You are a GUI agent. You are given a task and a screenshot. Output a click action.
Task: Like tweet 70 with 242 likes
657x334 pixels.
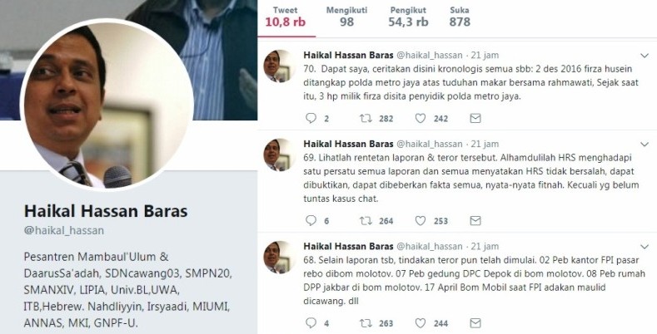(x=421, y=118)
